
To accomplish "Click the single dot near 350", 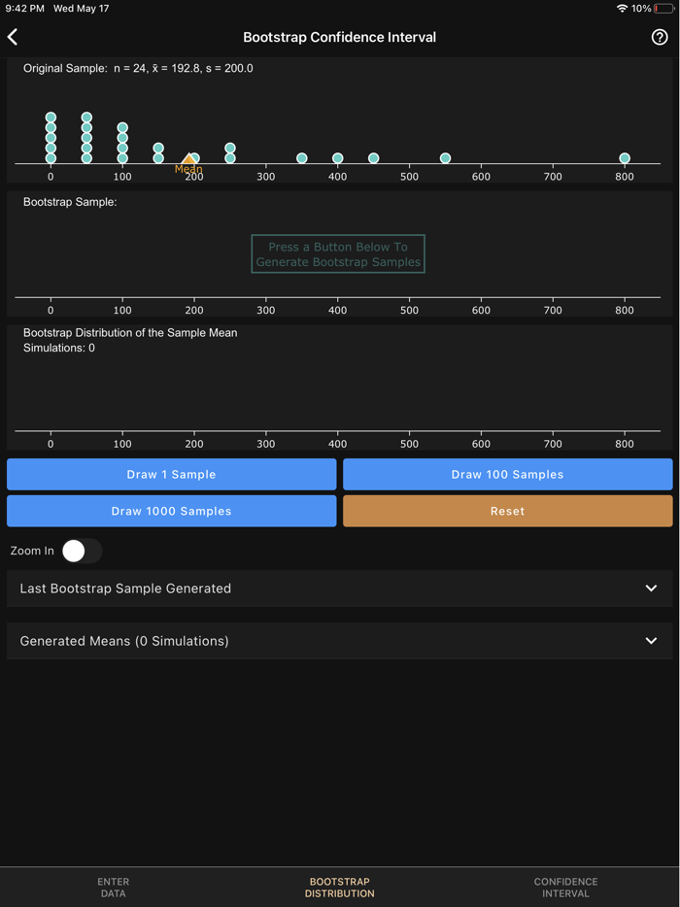I will [x=302, y=156].
